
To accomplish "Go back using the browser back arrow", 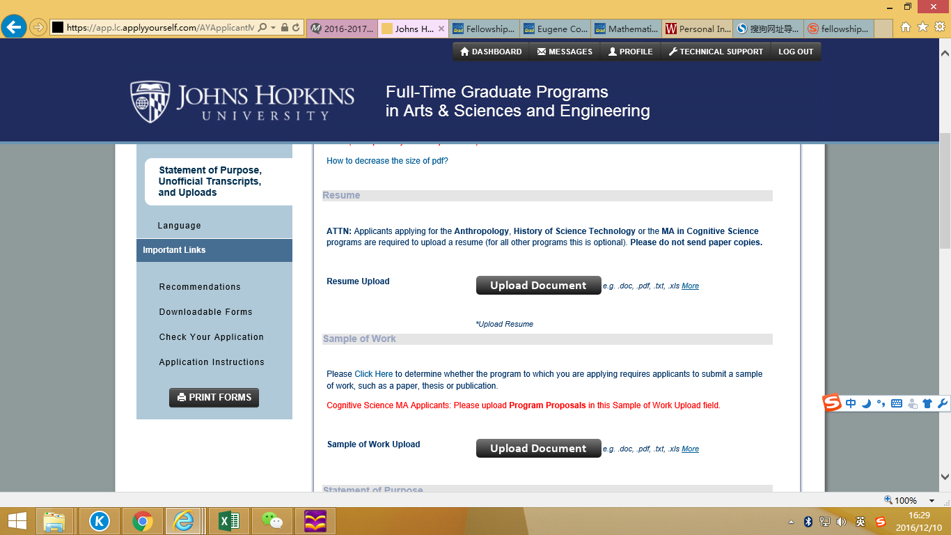I will coord(14,28).
